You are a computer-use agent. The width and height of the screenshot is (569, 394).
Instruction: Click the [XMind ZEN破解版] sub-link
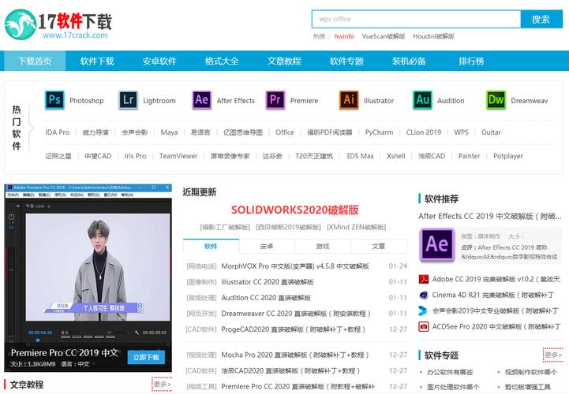coord(357,227)
